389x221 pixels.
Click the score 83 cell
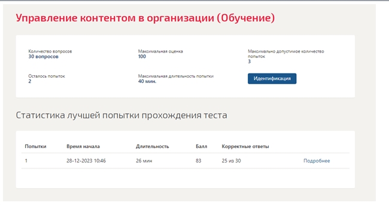198,161
